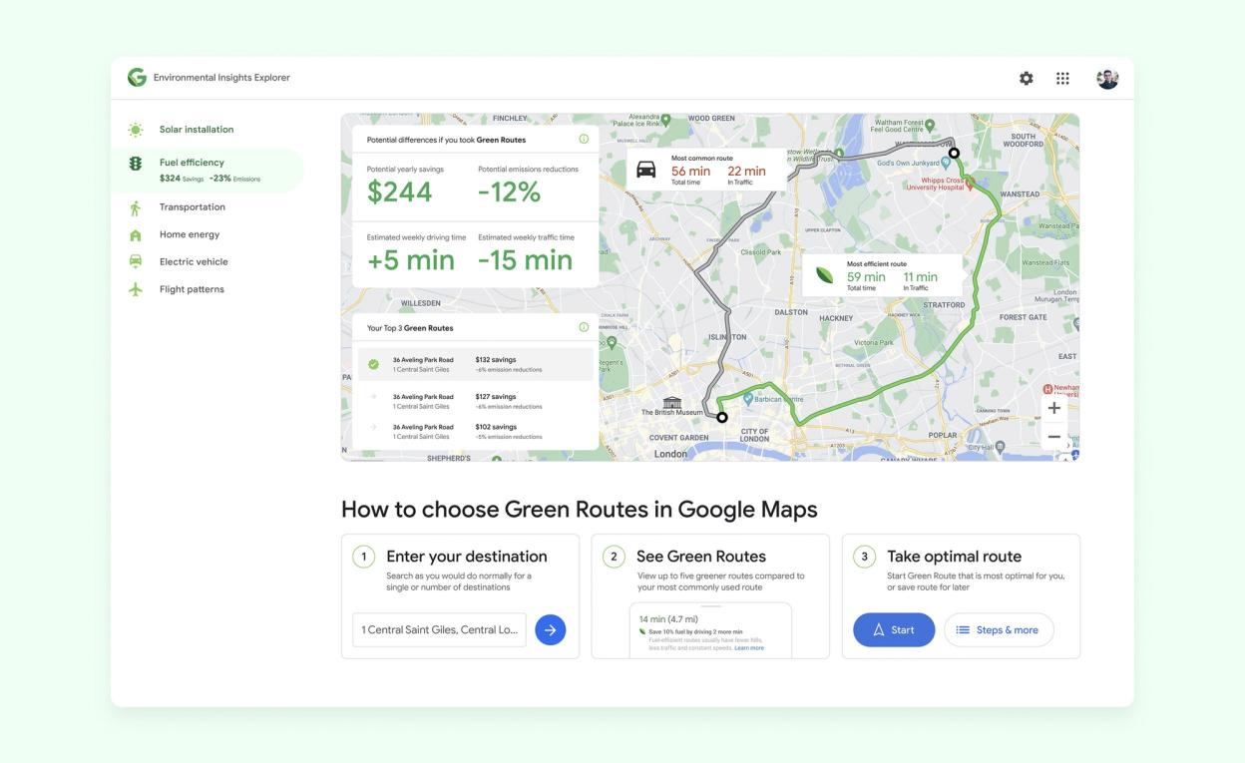Select Electric vehicle in the sidebar
This screenshot has width=1245, height=763.
[x=194, y=261]
